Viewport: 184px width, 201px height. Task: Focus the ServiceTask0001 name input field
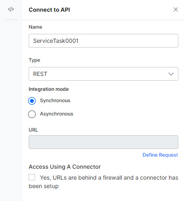pos(103,41)
